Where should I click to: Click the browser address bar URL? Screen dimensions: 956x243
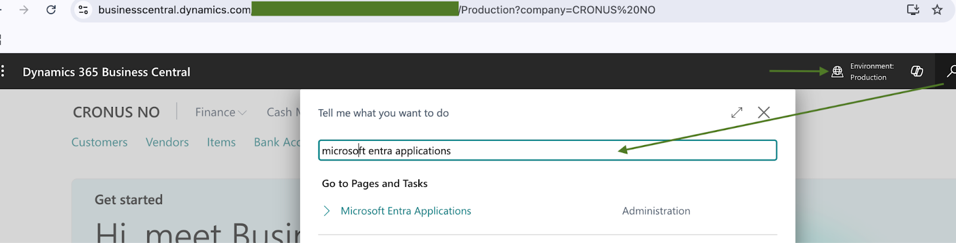(376, 10)
